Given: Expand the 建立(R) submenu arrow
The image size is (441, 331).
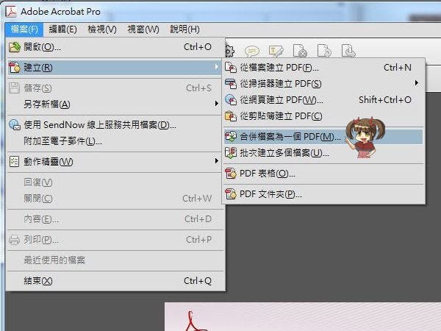Looking at the screenshot, I should click(x=216, y=67).
